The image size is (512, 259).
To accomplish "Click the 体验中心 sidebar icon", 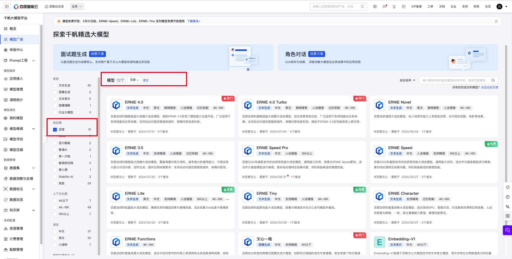I will [x=6, y=50].
